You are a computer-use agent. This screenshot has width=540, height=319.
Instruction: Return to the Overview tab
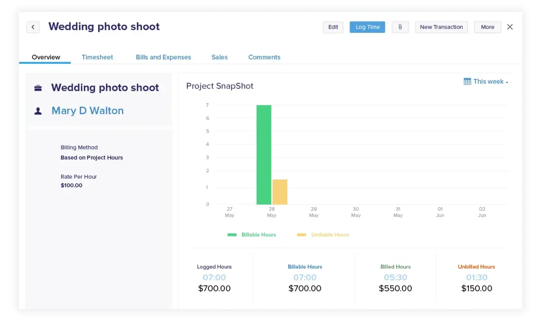(45, 57)
